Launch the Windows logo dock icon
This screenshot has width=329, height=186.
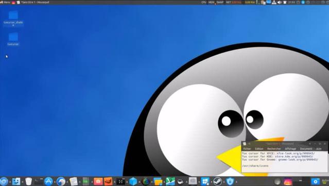(205, 181)
